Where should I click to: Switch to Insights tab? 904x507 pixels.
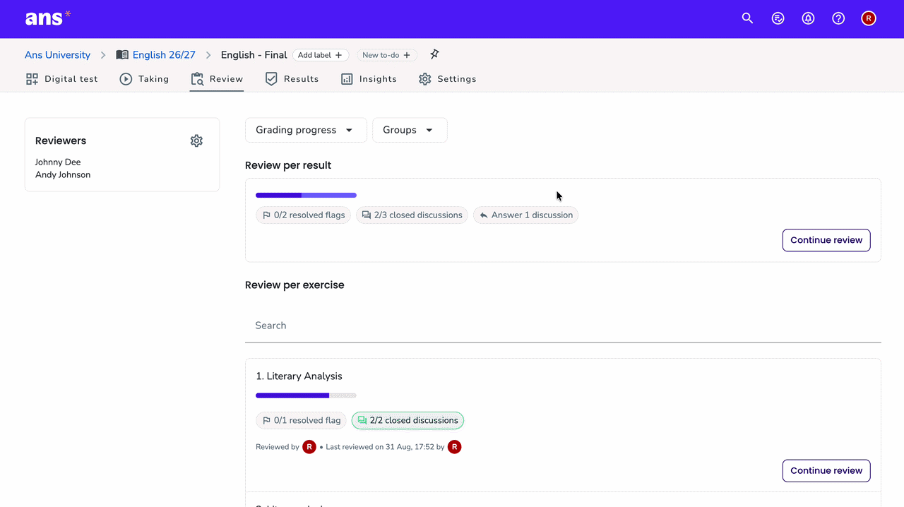pyautogui.click(x=369, y=79)
